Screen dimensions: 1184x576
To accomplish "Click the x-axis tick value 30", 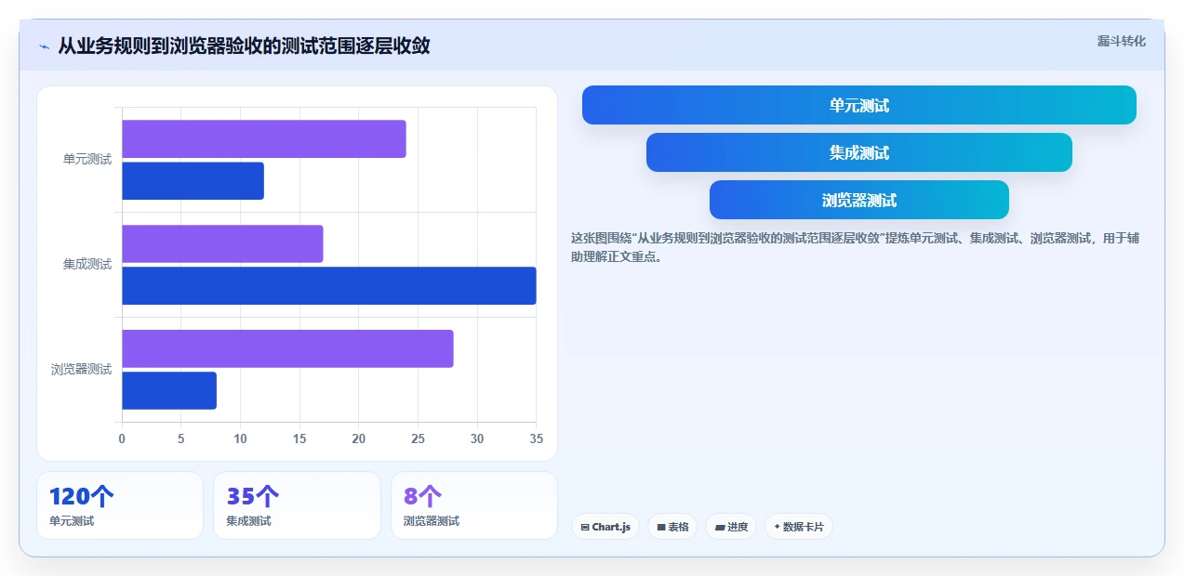I will click(477, 439).
